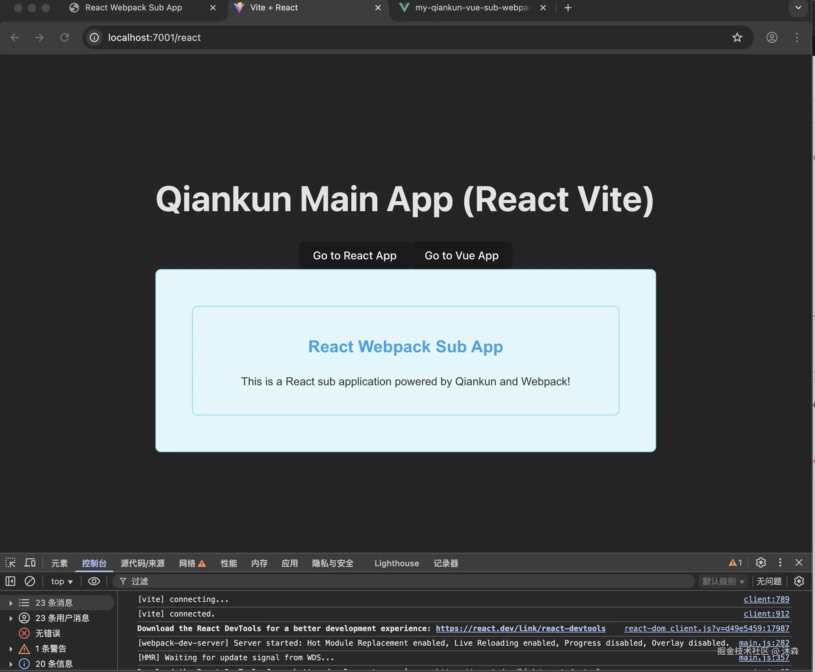
Task: Open the Lighthouse tab
Action: [396, 563]
